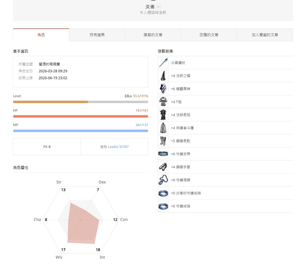Click the Int value 18

[98, 250]
